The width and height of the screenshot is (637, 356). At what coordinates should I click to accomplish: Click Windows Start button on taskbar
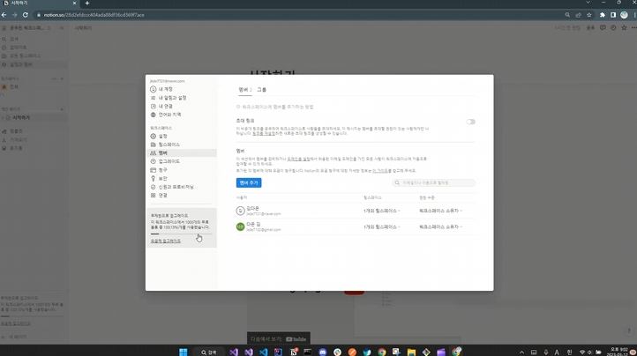(x=184, y=352)
